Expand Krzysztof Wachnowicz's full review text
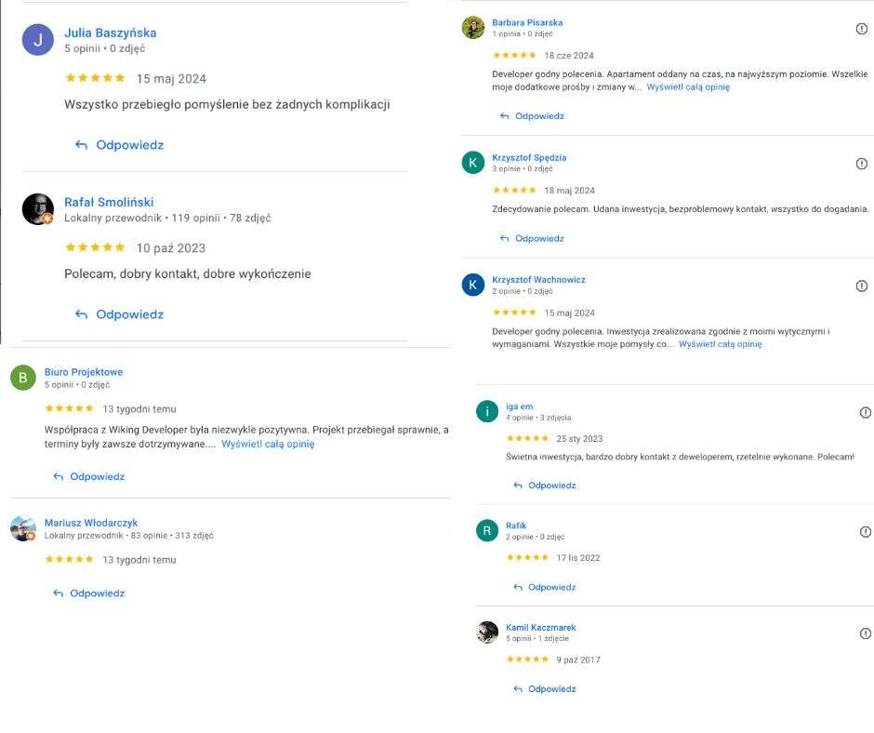The image size is (874, 733). click(x=720, y=344)
